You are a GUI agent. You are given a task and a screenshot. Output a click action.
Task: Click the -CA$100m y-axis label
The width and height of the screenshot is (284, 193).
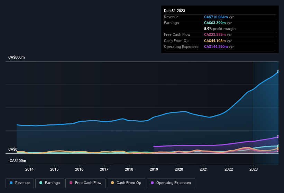tap(17, 161)
